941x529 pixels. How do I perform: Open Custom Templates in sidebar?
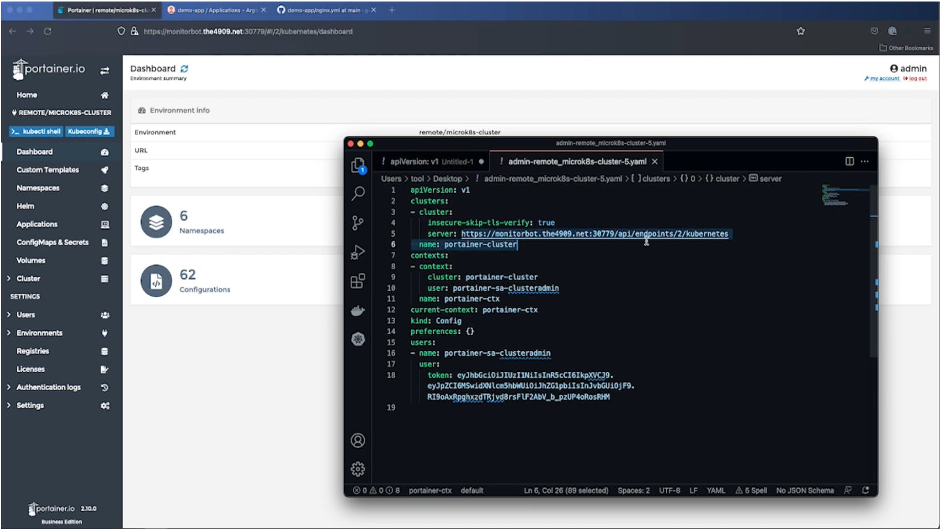[61, 170]
